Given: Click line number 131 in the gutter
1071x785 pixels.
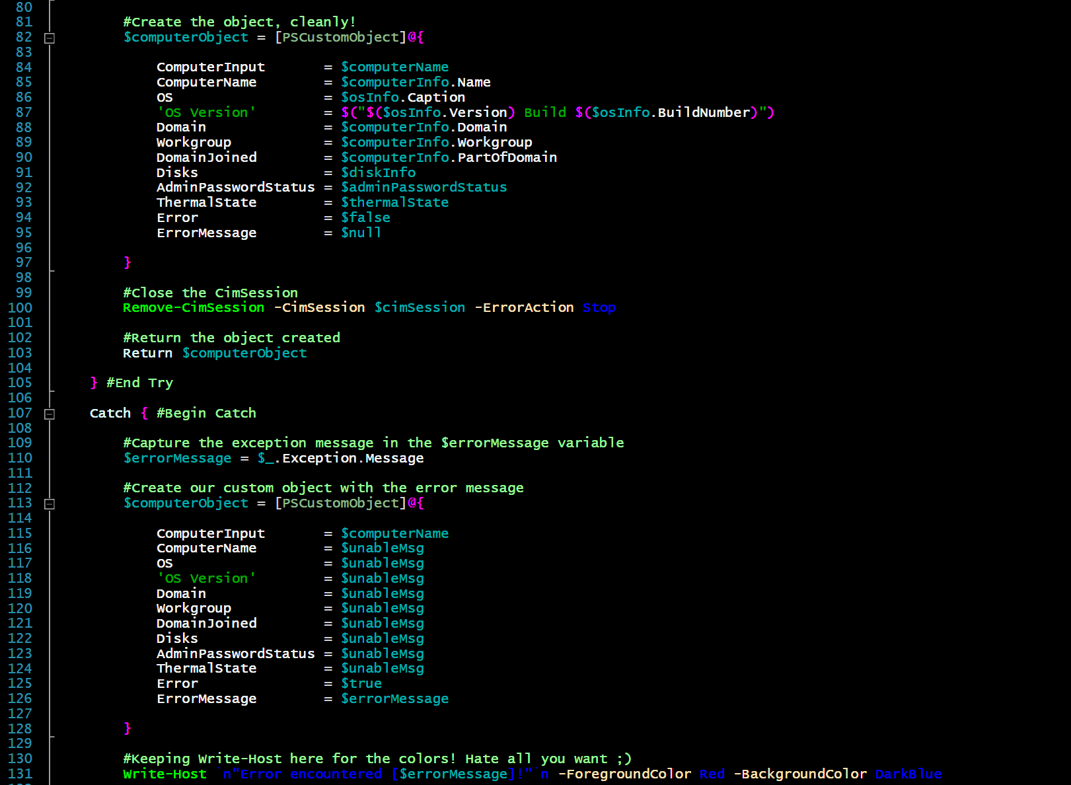Looking at the screenshot, I should pos(20,774).
